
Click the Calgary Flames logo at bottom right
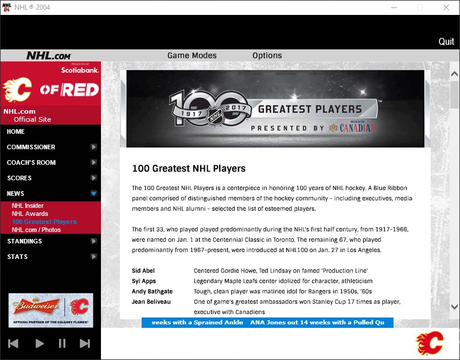click(430, 343)
